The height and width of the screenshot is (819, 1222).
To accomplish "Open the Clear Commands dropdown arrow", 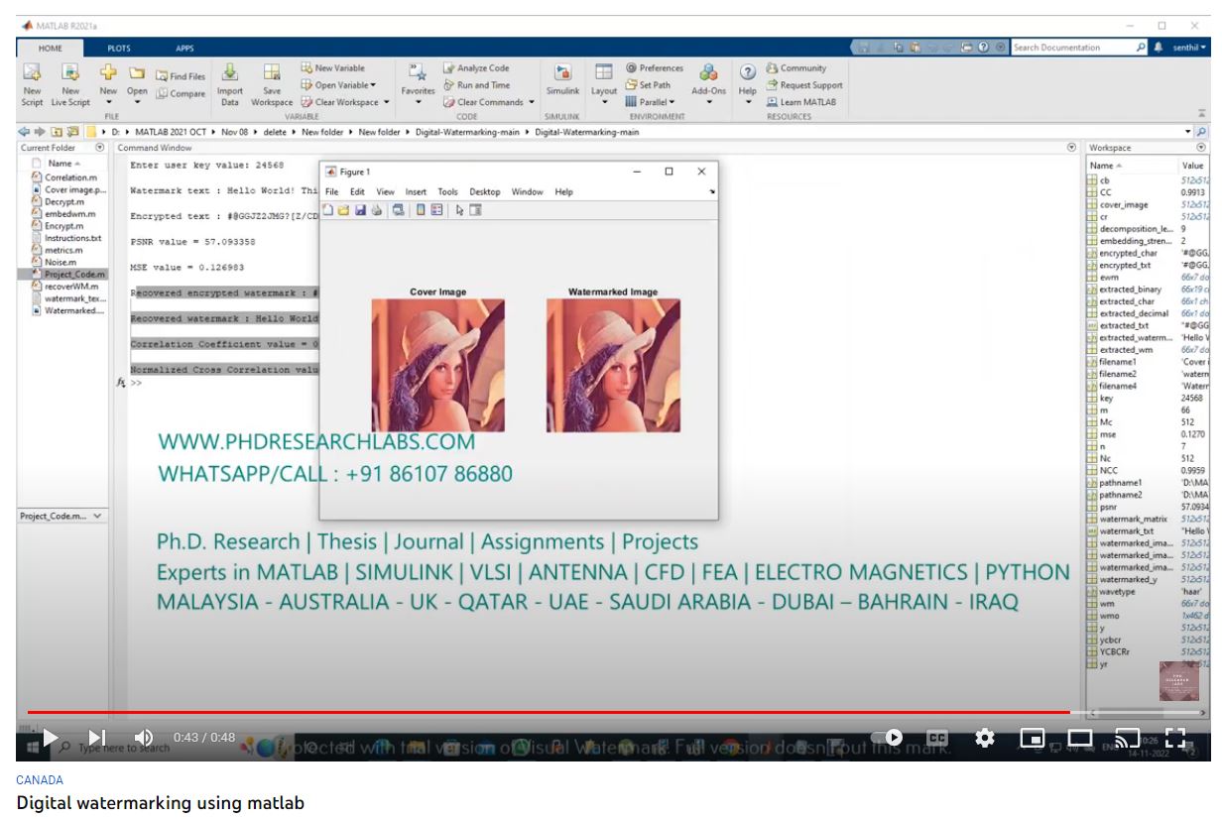I will click(532, 102).
